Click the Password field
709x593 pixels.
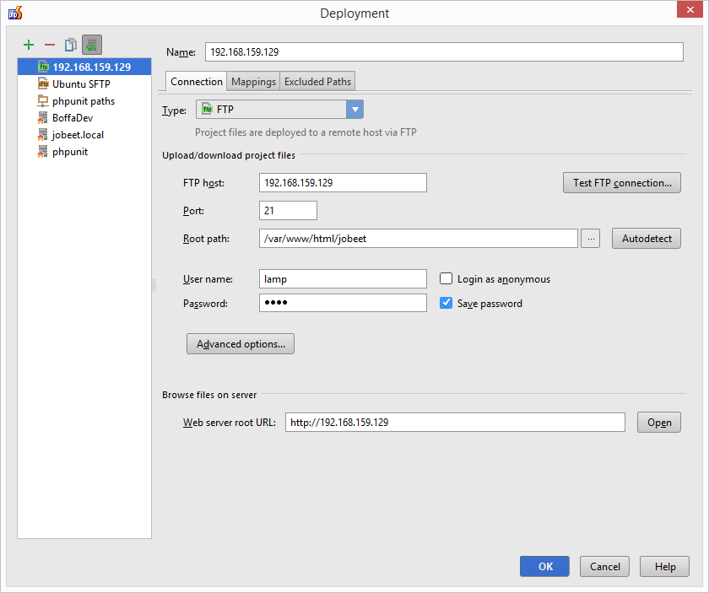[x=343, y=303]
